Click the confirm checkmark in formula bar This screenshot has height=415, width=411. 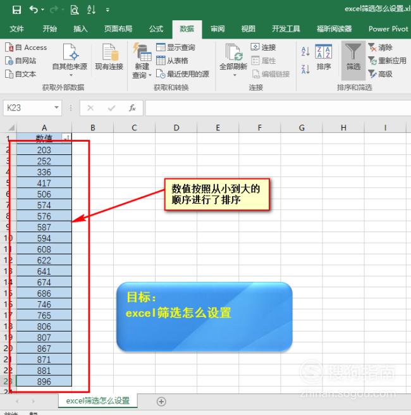[x=112, y=108]
